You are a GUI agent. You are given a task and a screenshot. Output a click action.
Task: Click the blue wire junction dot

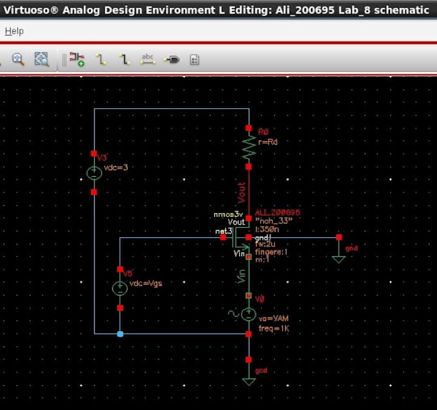point(120,334)
